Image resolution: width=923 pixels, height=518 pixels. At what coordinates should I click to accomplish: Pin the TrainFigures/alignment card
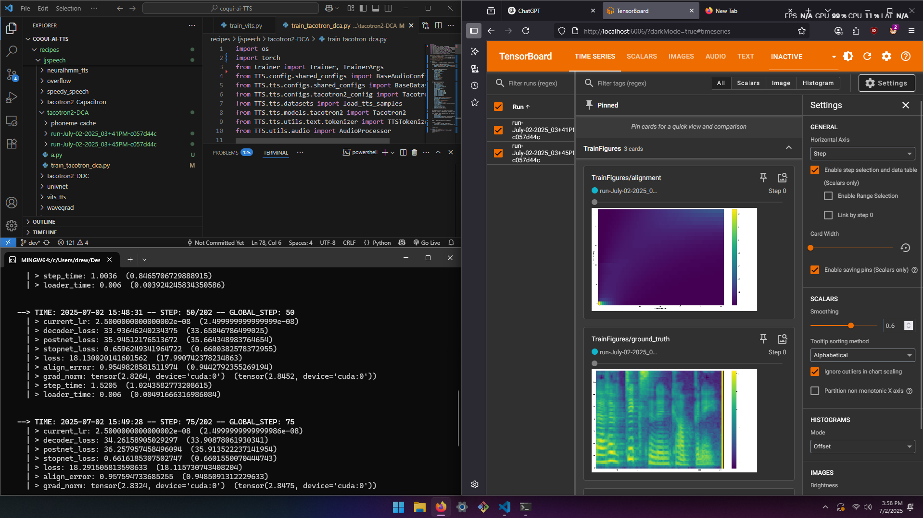(x=763, y=178)
